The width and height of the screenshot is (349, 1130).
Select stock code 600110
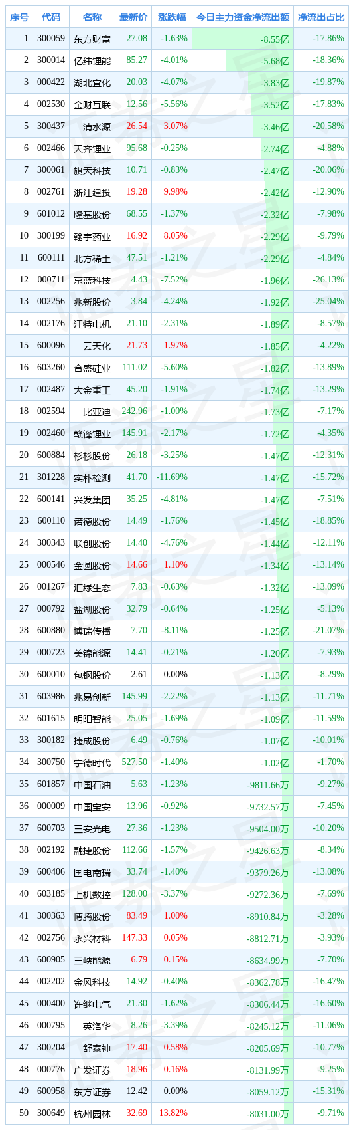tap(51, 521)
